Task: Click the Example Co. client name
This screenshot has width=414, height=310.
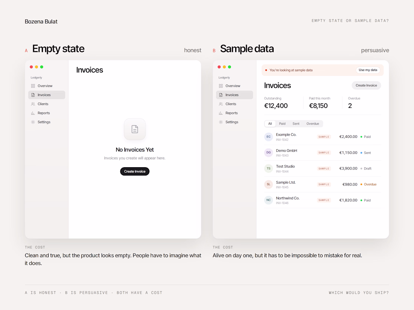Action: 286,135
